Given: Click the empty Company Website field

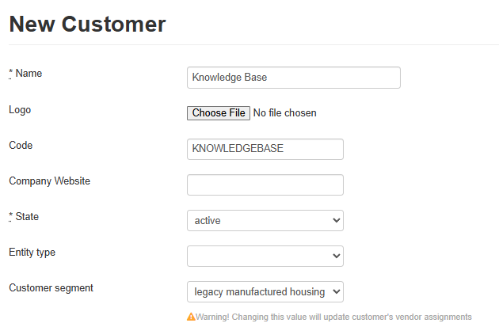Looking at the screenshot, I should tap(265, 184).
